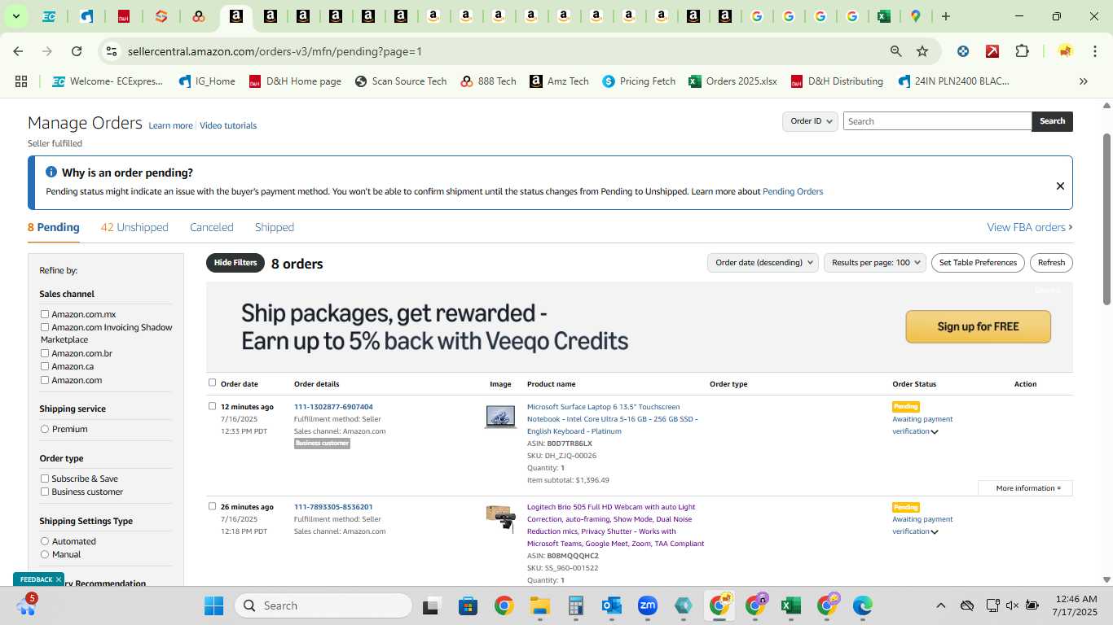This screenshot has height=625, width=1113.
Task: Check the Business customer order type
Action: (45, 492)
